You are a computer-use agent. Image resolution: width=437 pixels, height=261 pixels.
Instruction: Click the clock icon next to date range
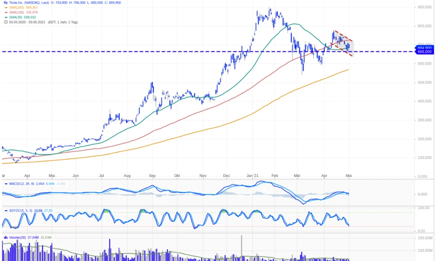click(6, 22)
